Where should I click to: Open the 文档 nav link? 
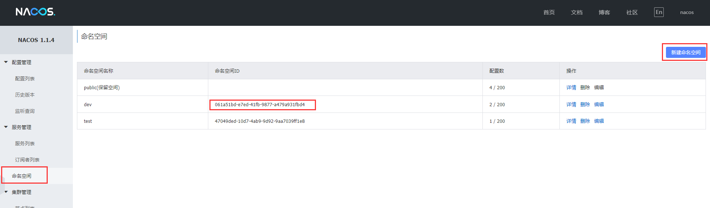(576, 13)
